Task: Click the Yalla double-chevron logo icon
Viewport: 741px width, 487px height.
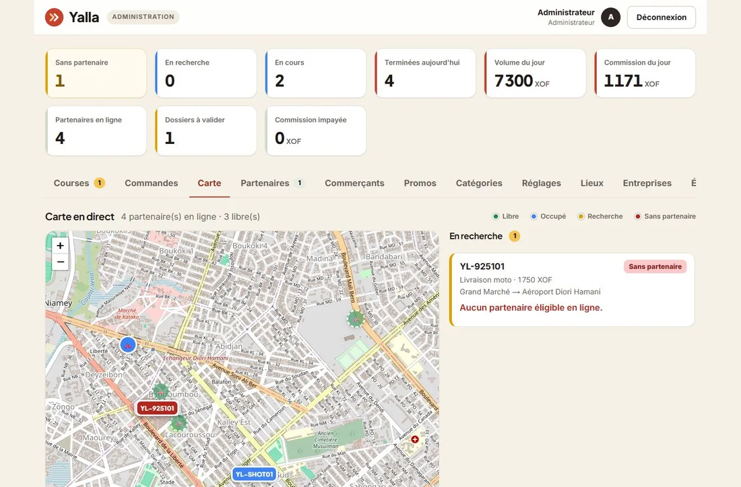Action: [x=55, y=17]
